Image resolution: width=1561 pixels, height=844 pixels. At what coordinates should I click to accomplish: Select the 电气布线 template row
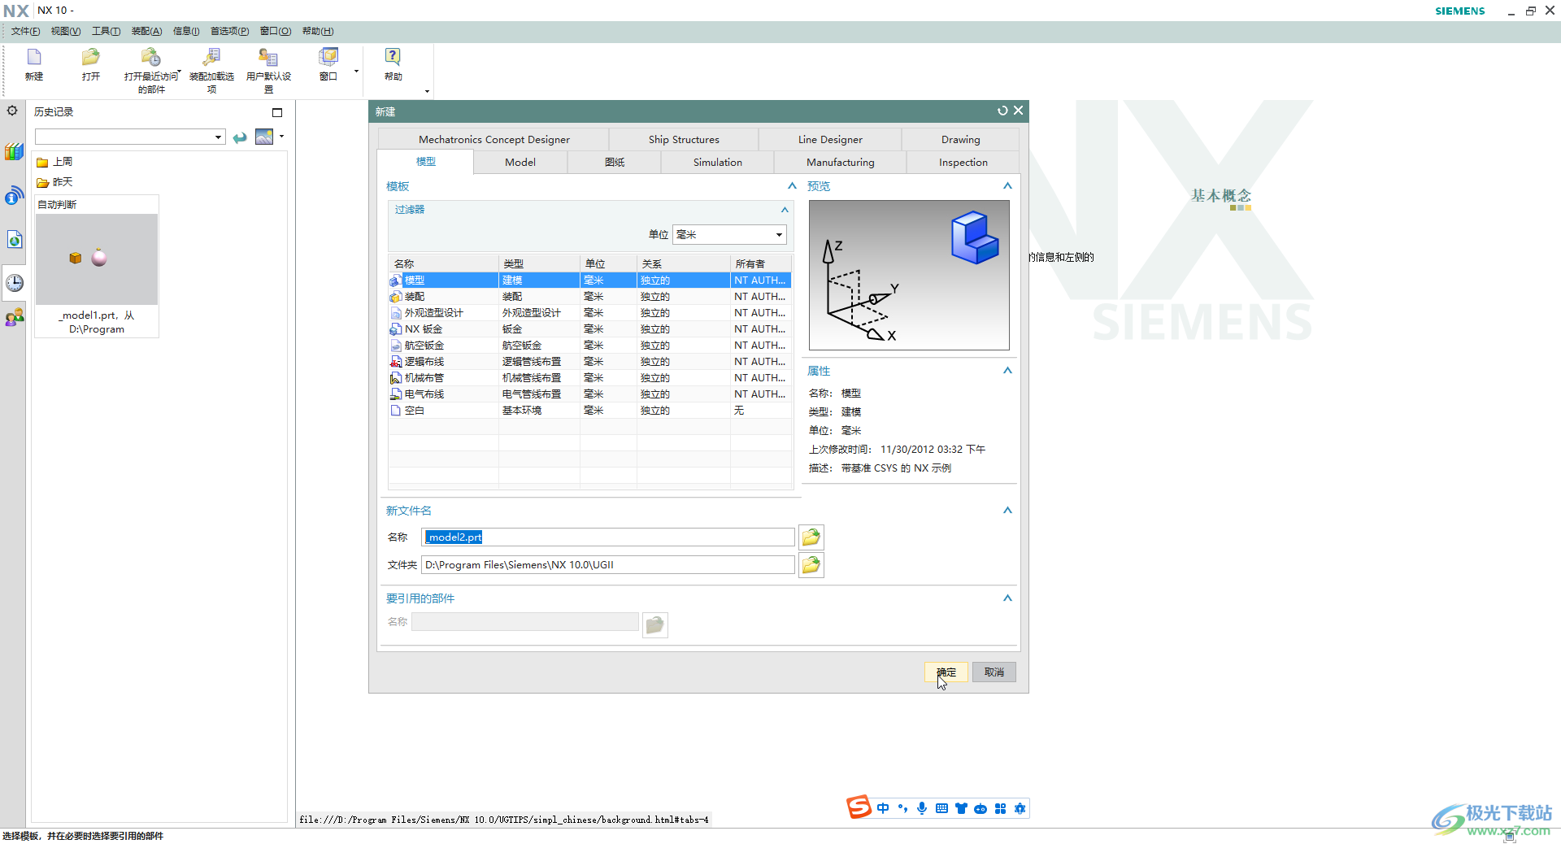[x=590, y=394]
